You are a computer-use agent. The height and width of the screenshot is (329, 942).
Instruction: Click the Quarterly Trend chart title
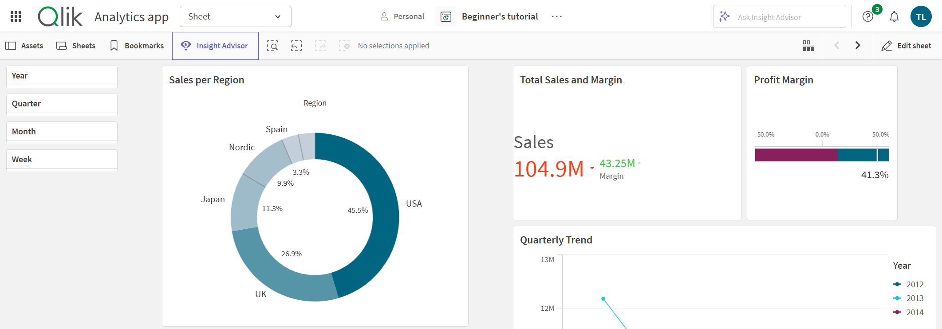tap(556, 240)
